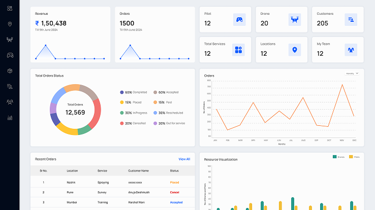Viewport: 375px width, 210px height.
Task: Click the Harshal Wani customer name
Action: click(137, 202)
